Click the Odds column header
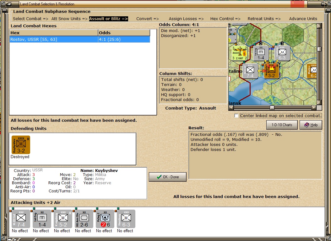 tap(124, 33)
